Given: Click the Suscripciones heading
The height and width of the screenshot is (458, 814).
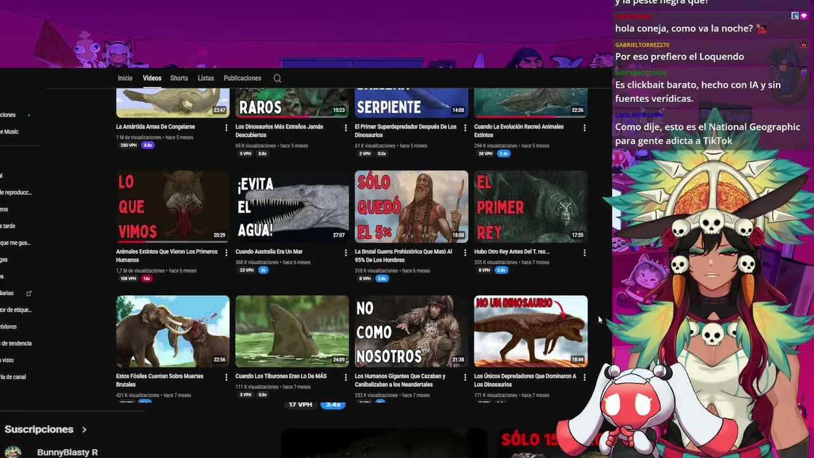Looking at the screenshot, I should tap(39, 429).
